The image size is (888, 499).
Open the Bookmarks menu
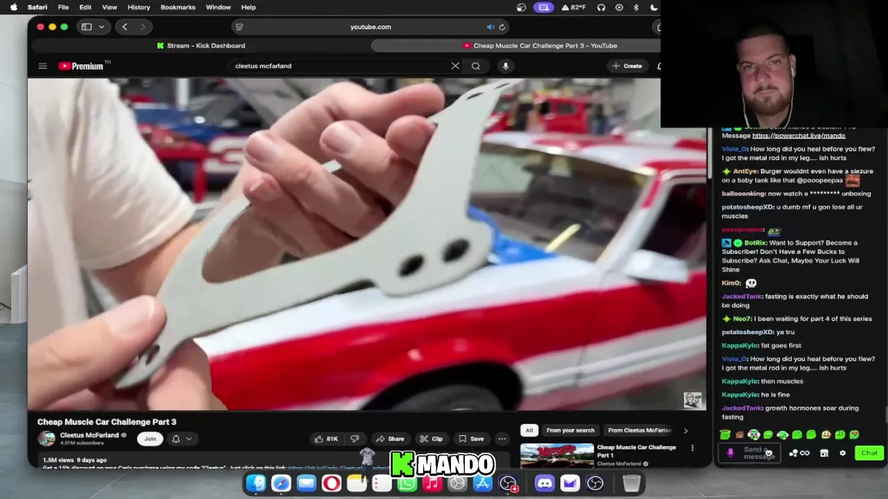(178, 7)
